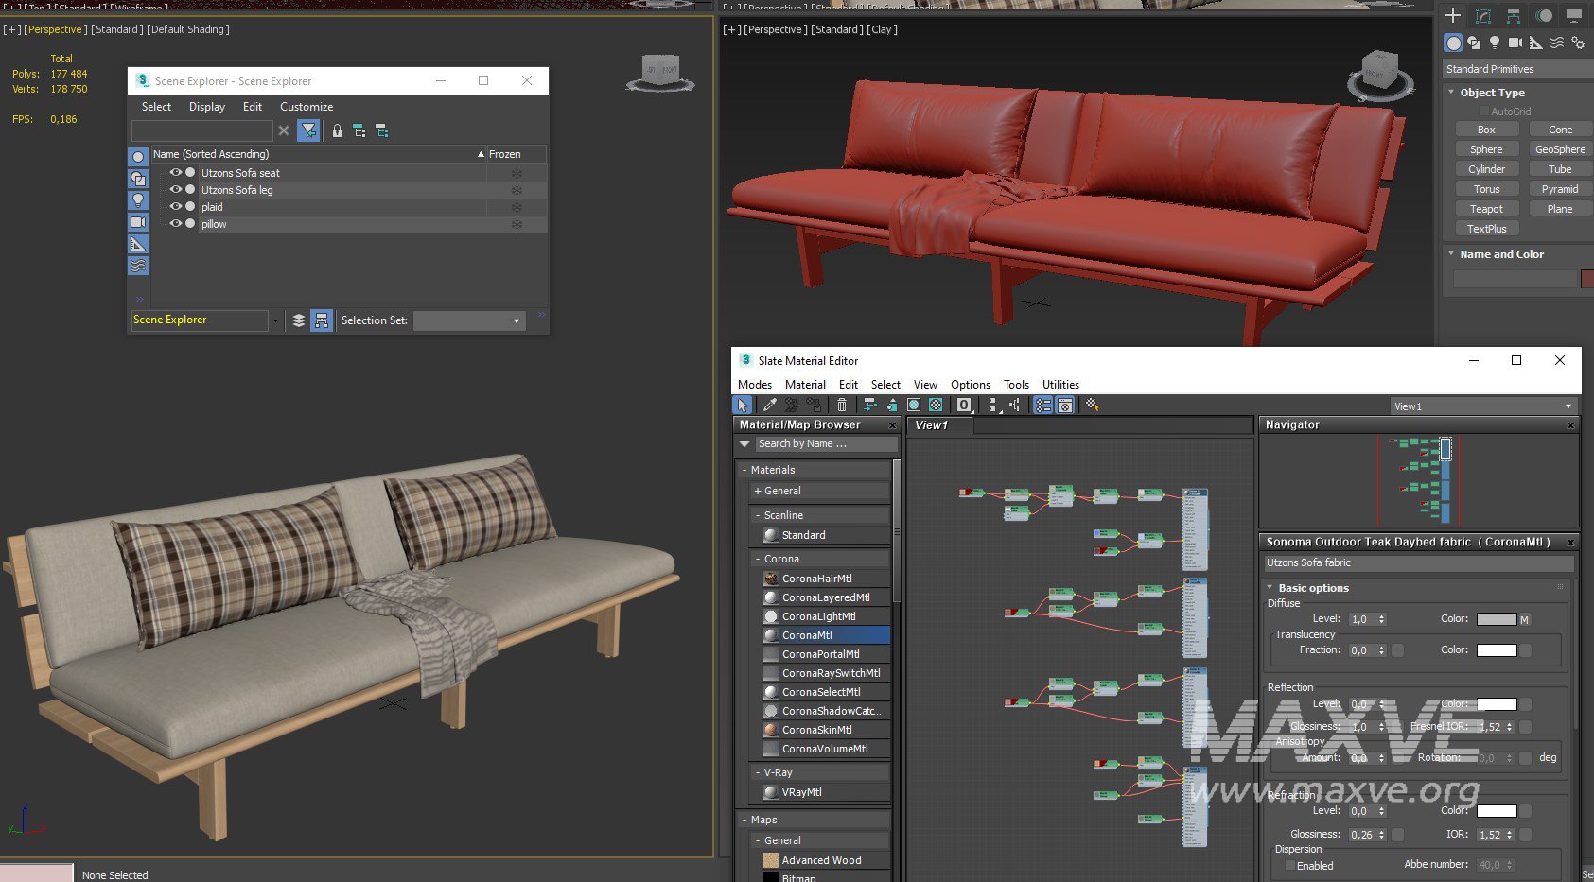
Task: Click the Hierarchy tab icon in command panel
Action: pos(1514,15)
